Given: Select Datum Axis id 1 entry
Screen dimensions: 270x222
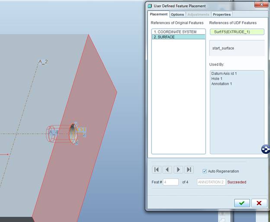Looking at the screenshot, I should 224,73.
